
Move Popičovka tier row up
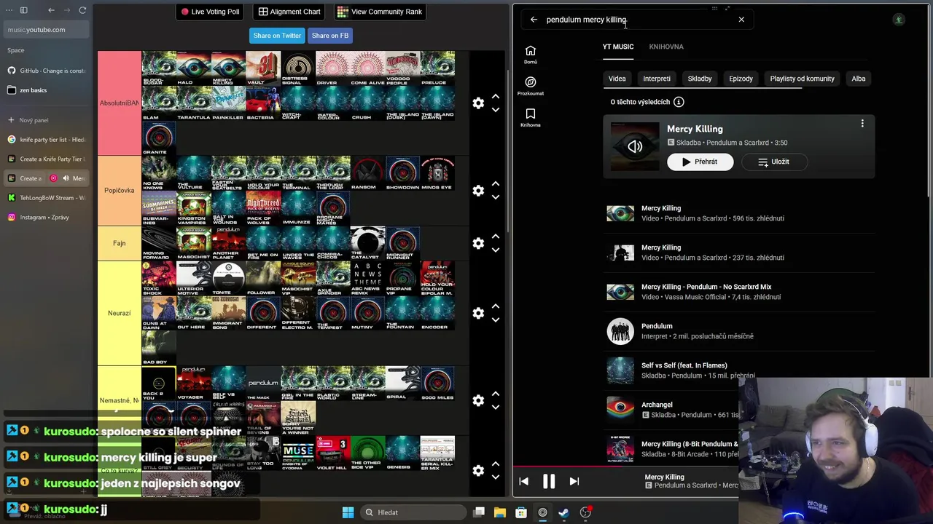(x=496, y=183)
